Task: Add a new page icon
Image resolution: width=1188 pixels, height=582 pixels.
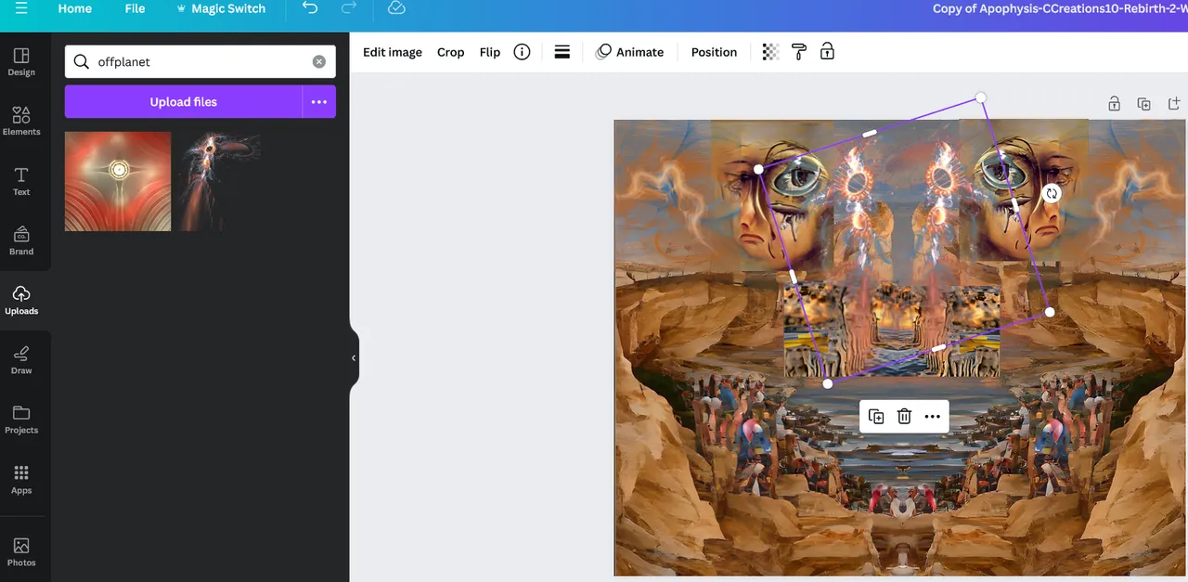Action: 1173,104
